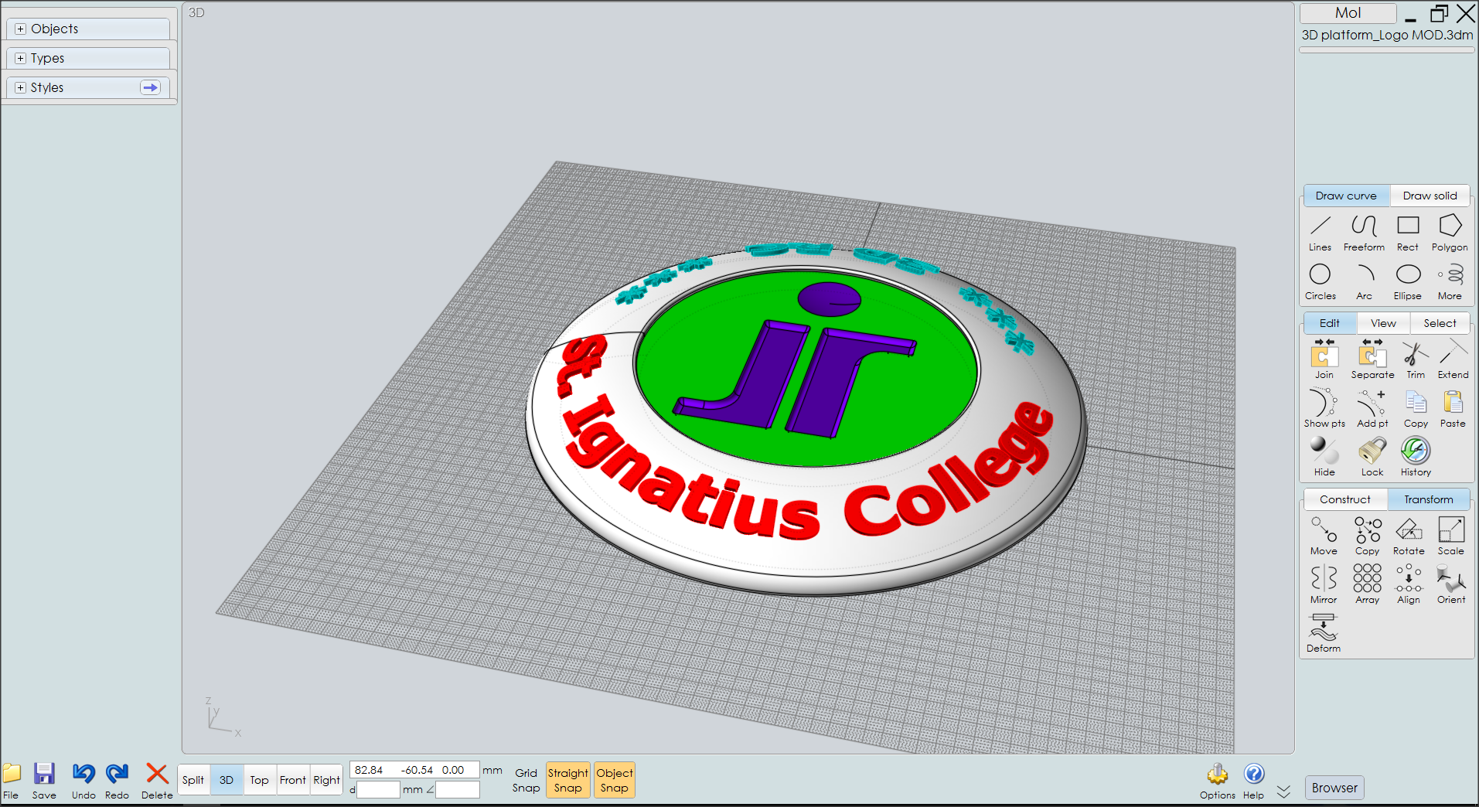This screenshot has height=807, width=1479.
Task: Open More curve drawing tools
Action: tap(1450, 281)
